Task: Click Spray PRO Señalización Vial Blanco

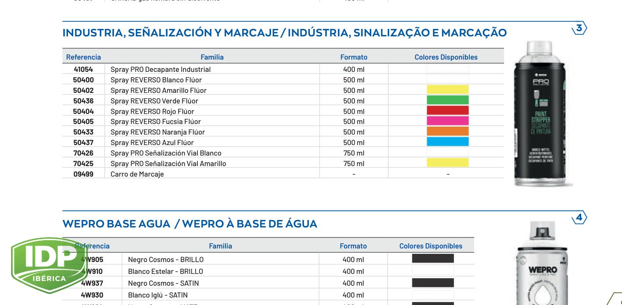Action: point(166,153)
